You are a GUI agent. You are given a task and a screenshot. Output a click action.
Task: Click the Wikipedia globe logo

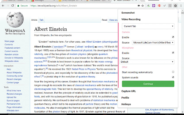coord(15,19)
